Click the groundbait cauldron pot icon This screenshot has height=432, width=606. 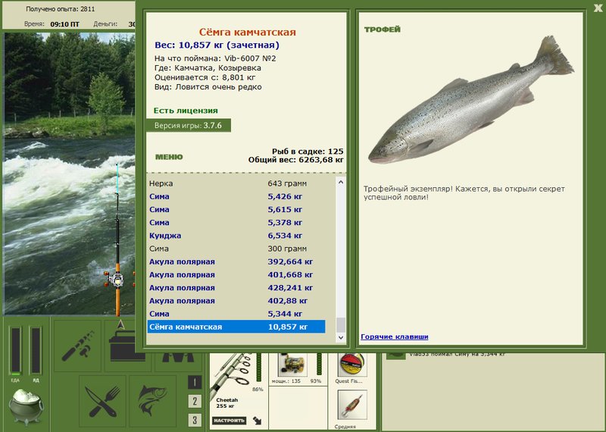point(26,407)
